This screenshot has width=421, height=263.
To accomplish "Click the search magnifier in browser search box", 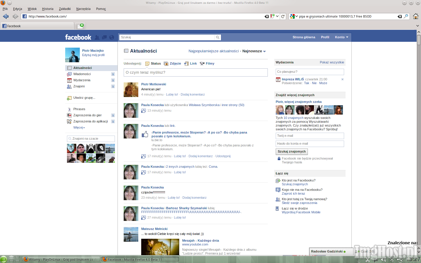I will click(406, 16).
